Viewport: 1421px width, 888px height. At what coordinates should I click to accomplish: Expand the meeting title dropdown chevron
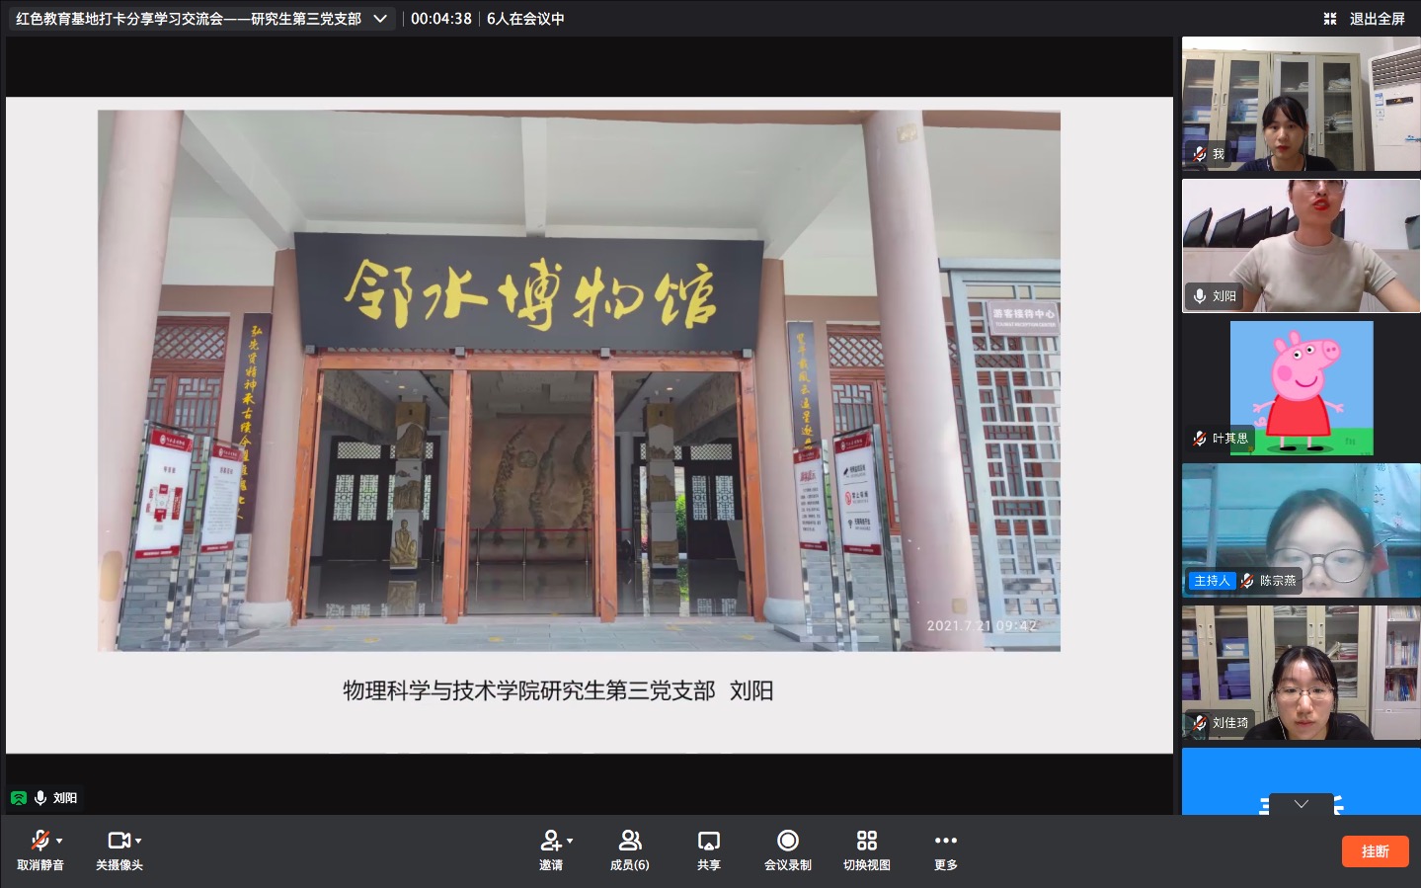coord(380,19)
